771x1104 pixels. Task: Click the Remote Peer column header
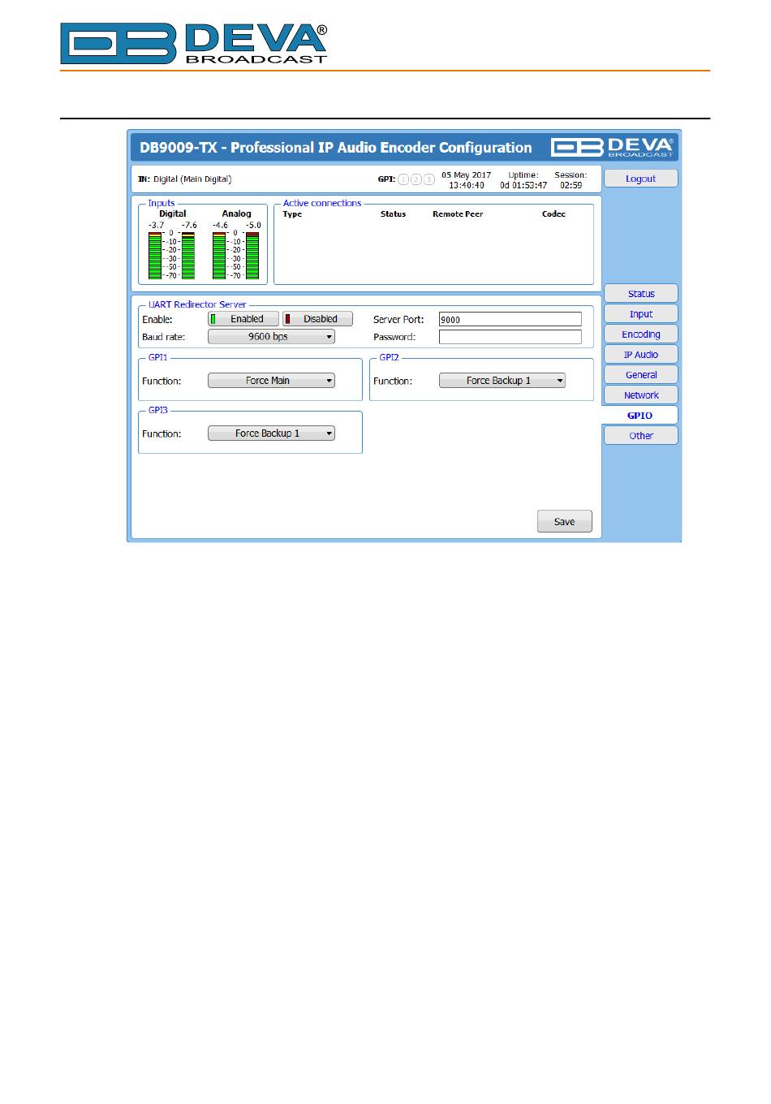[458, 214]
